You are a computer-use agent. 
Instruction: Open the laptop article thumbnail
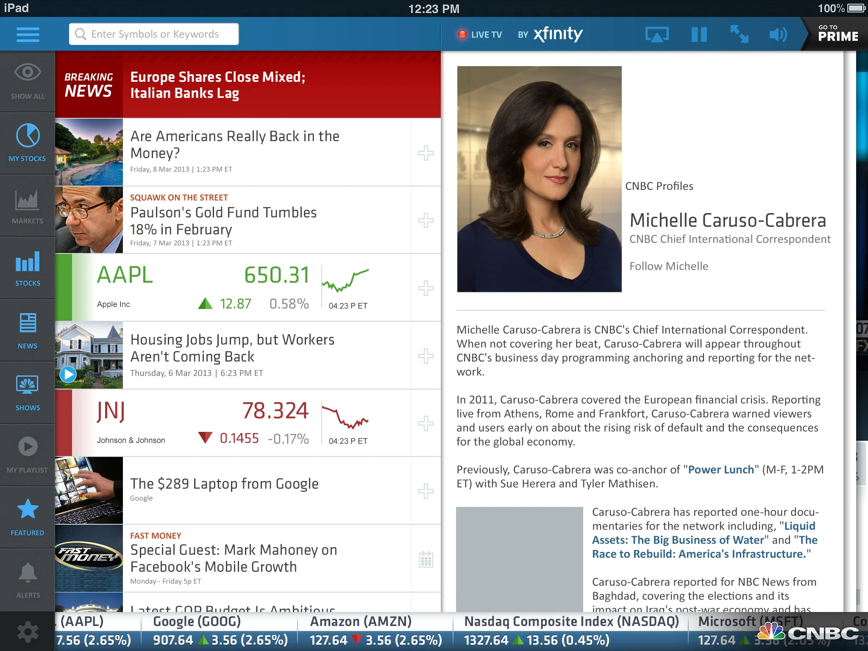click(89, 490)
